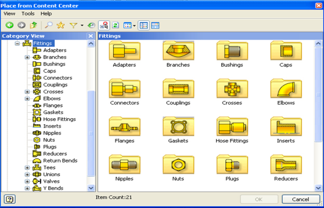Click the thumbnail view style icon
This screenshot has width=324, height=208.
coord(127,26)
